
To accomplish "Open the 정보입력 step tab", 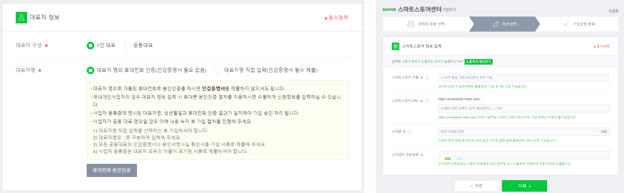I will pos(505,24).
